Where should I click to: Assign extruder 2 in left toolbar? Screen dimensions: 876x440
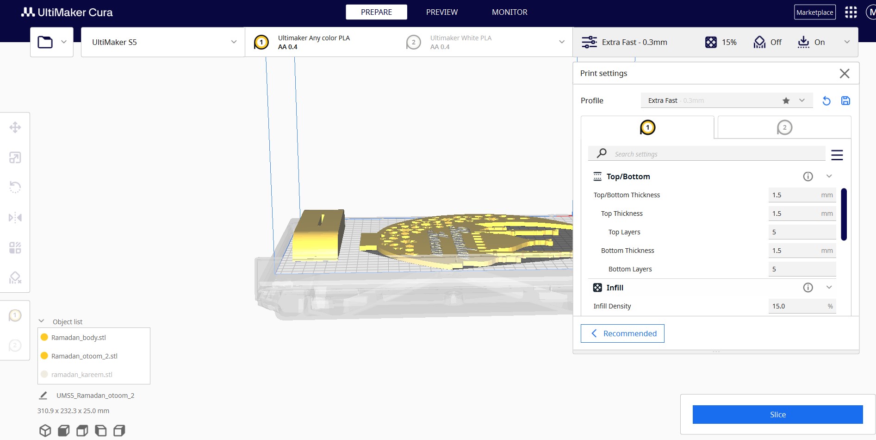[15, 346]
